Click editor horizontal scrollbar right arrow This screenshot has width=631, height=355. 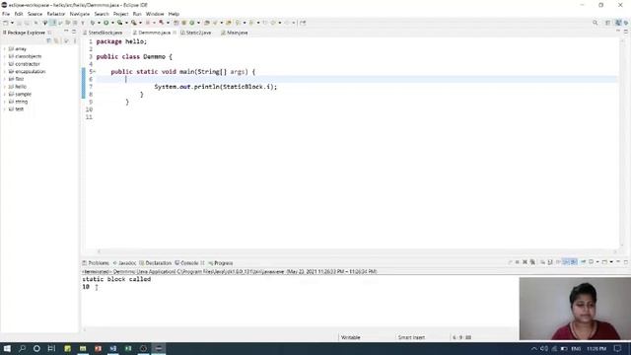click(x=615, y=251)
